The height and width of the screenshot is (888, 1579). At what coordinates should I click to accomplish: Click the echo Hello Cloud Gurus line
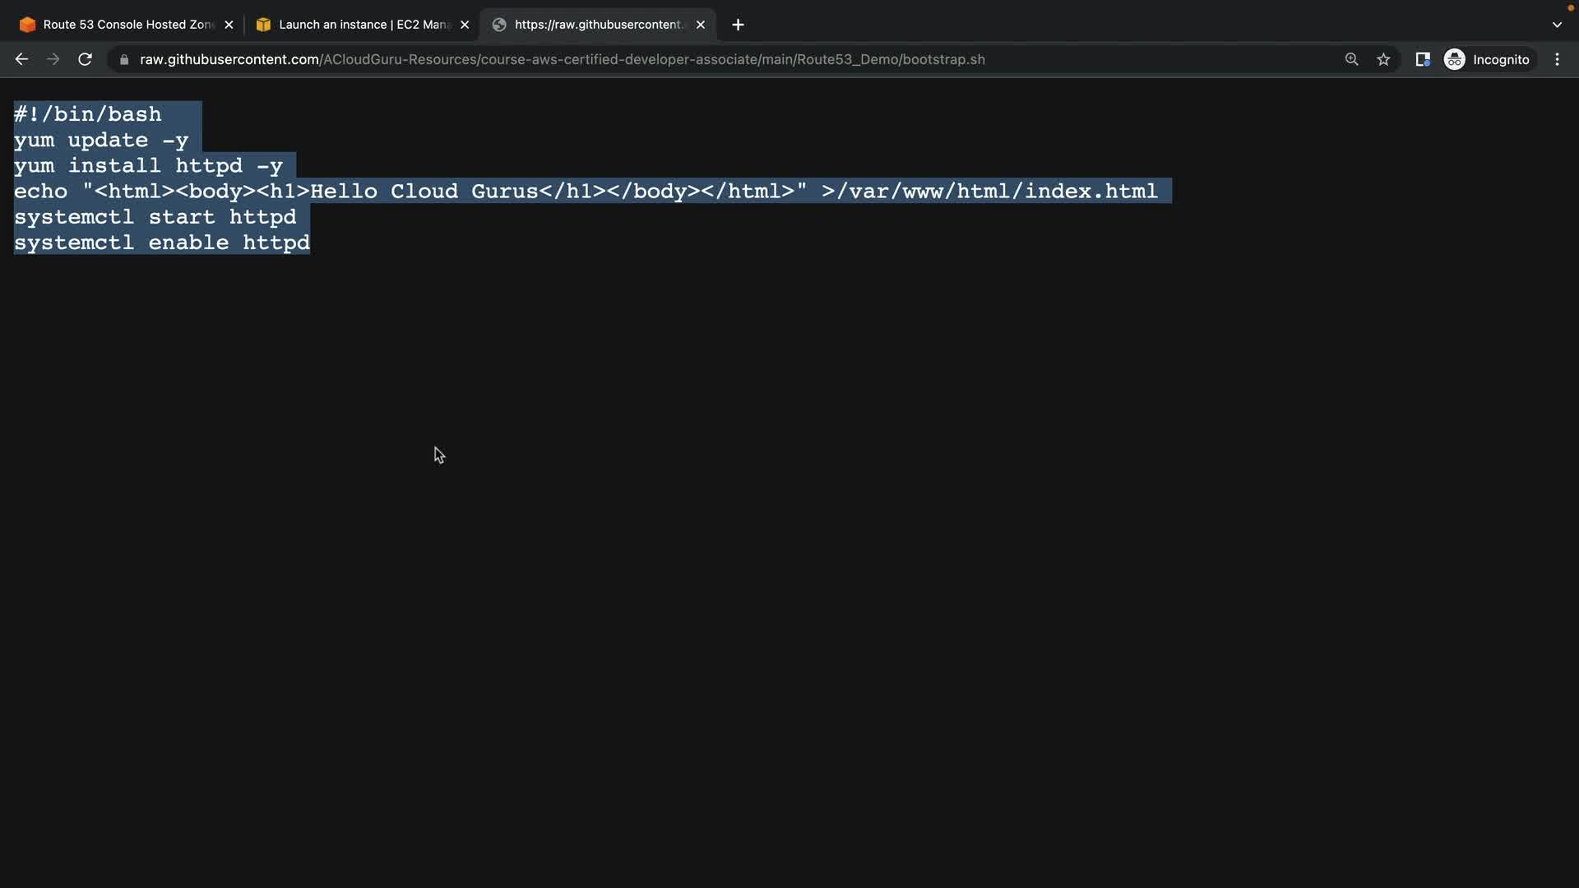pyautogui.click(x=584, y=192)
